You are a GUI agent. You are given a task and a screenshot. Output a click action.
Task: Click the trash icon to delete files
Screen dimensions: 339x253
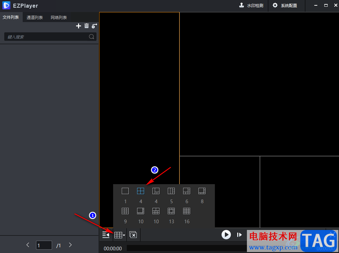86,26
